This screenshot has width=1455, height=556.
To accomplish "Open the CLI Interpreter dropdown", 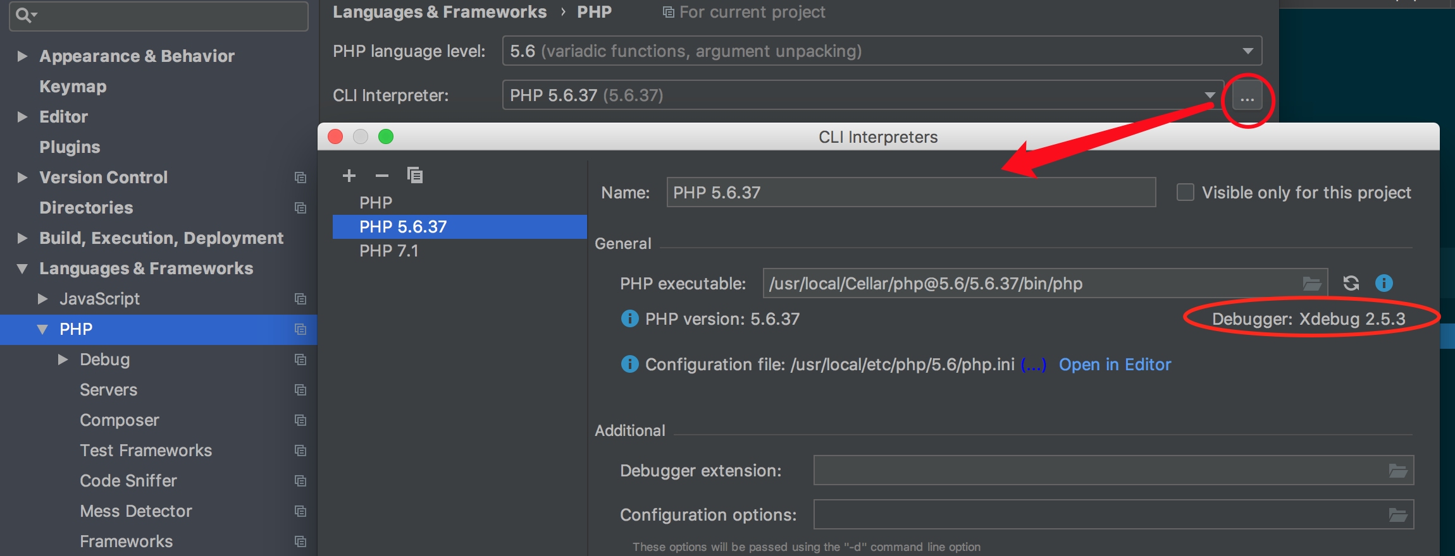I will coord(1210,95).
